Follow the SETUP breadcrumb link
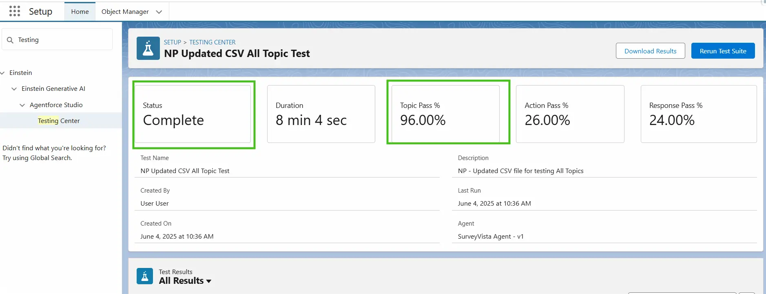766x294 pixels. 172,42
